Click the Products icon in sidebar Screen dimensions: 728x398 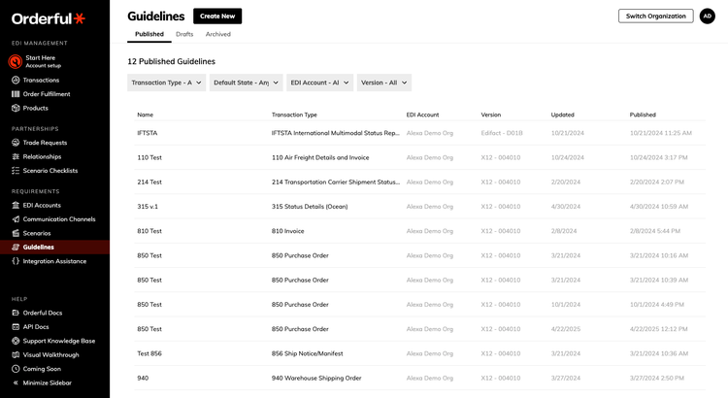[16, 108]
